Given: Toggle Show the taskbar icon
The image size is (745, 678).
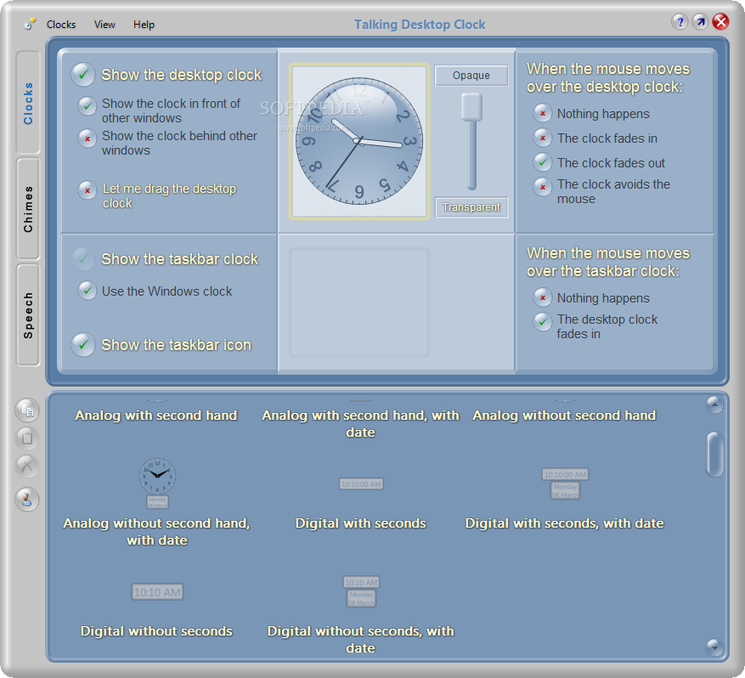Looking at the screenshot, I should [83, 344].
